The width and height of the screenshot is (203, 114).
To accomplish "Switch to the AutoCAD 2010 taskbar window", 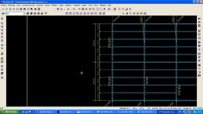I will pyautogui.click(x=85, y=112).
